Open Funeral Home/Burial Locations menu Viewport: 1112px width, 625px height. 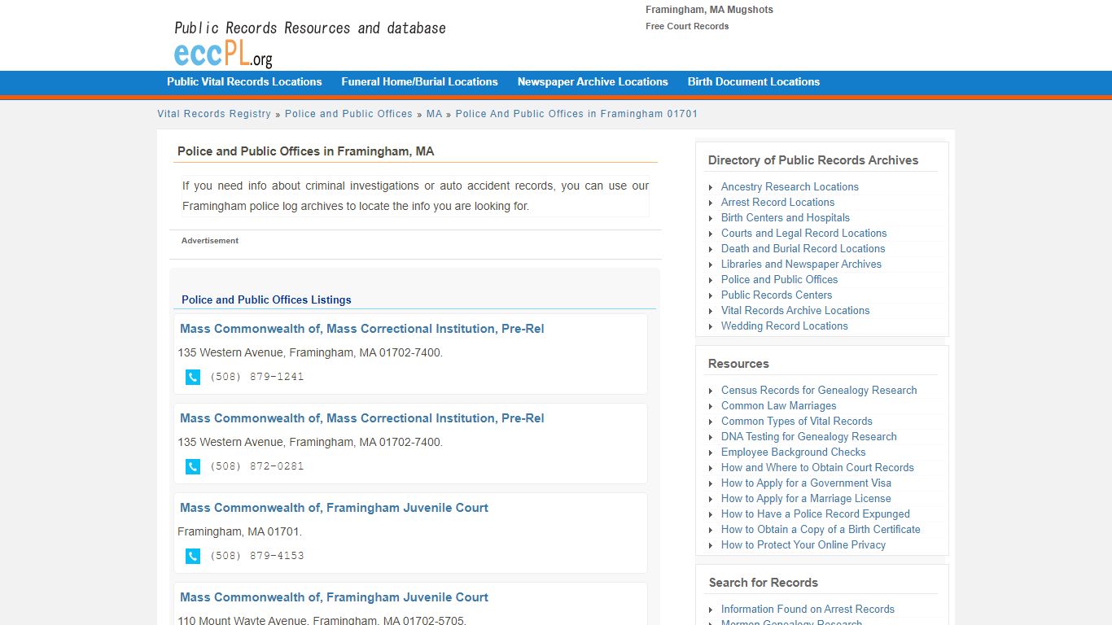point(419,81)
